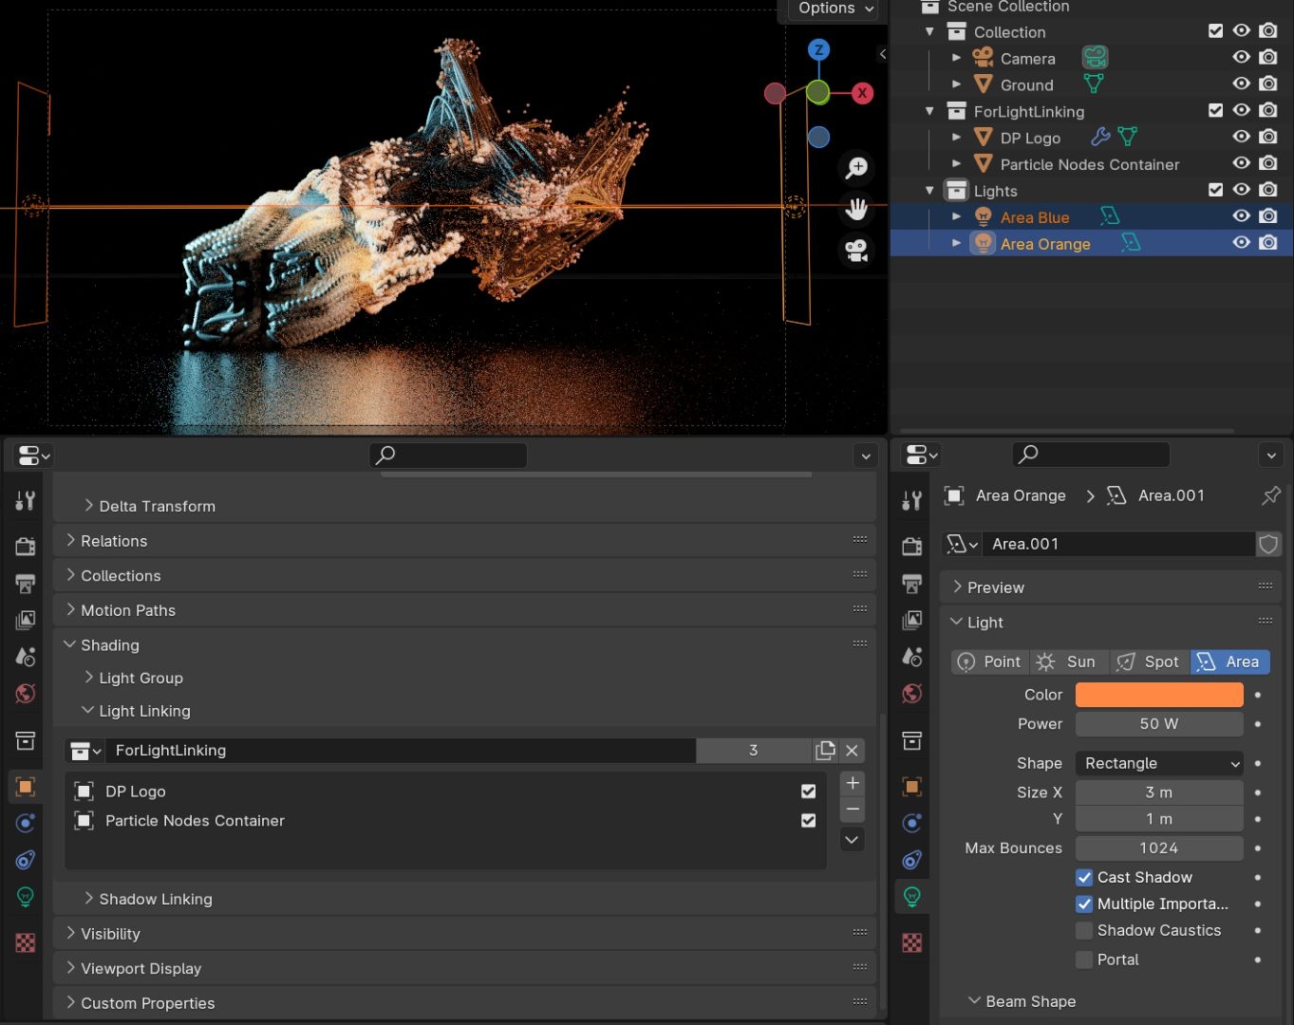Open the light Color swatch picker
Screen dimensions: 1294x1025
click(x=1158, y=694)
